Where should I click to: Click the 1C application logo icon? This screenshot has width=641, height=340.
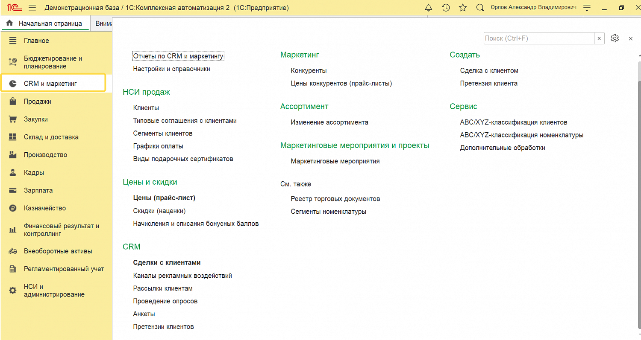click(15, 8)
